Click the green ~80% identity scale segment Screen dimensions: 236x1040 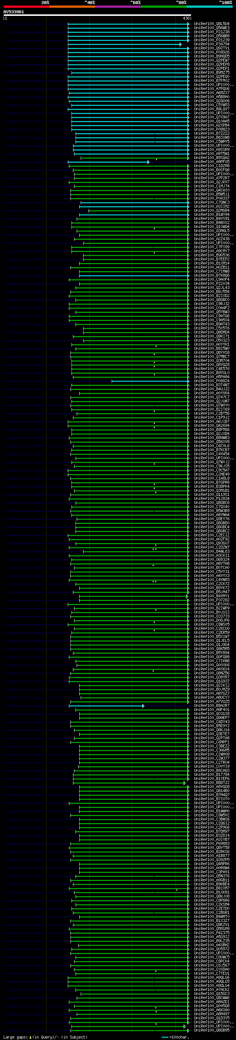[164, 7]
